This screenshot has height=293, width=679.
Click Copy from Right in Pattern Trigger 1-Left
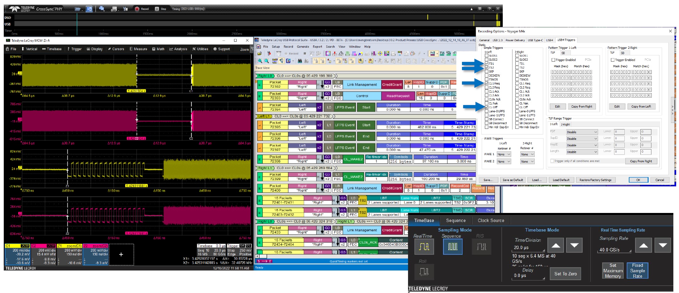[x=582, y=107]
